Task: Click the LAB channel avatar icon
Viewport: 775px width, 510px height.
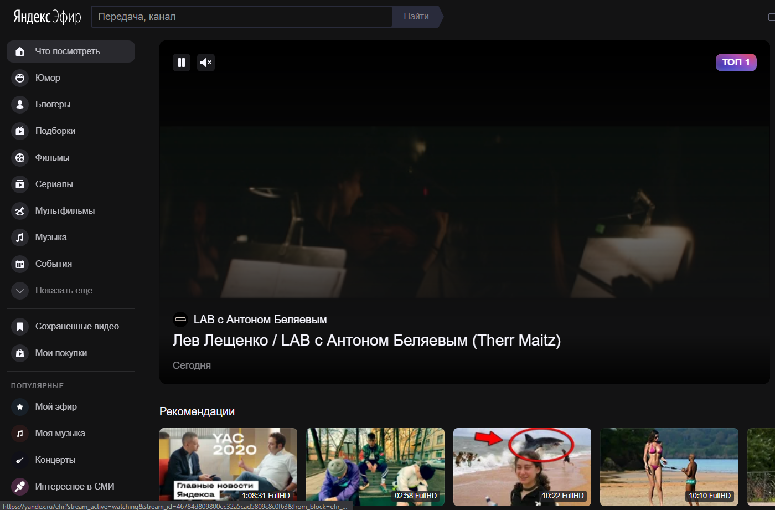Action: tap(180, 320)
